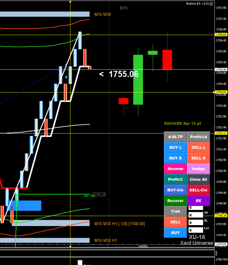This screenshot has height=265, width=228.
Task: Click the SELL-Clo button
Action: 198,190
